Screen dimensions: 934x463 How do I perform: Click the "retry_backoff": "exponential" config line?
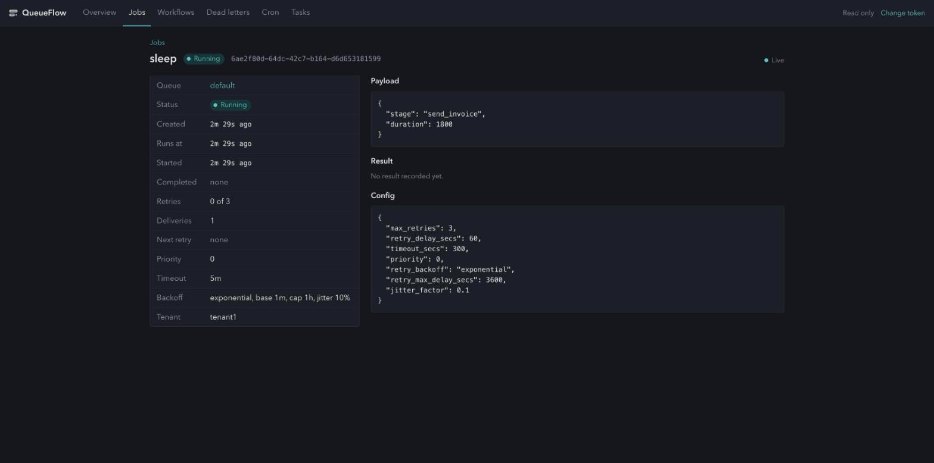point(450,270)
